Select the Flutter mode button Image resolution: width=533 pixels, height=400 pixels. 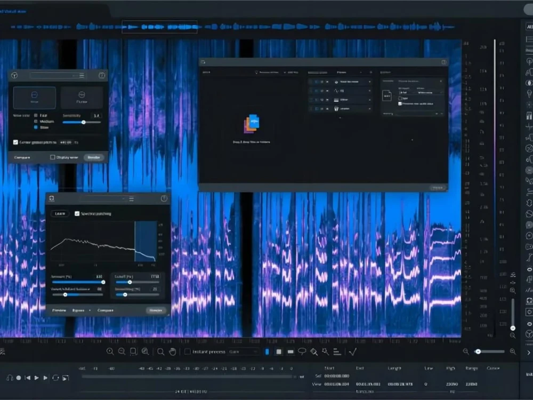82,97
